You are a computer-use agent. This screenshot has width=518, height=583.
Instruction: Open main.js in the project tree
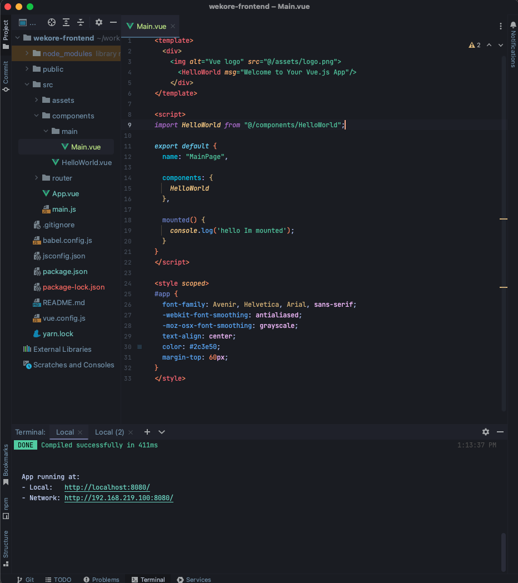pos(59,210)
